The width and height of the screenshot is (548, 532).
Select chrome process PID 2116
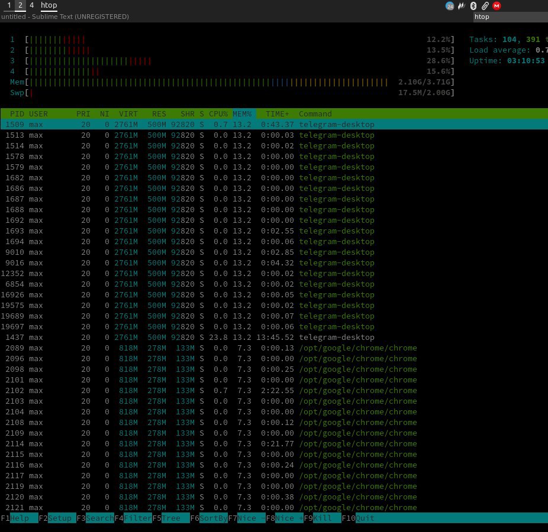point(274,465)
